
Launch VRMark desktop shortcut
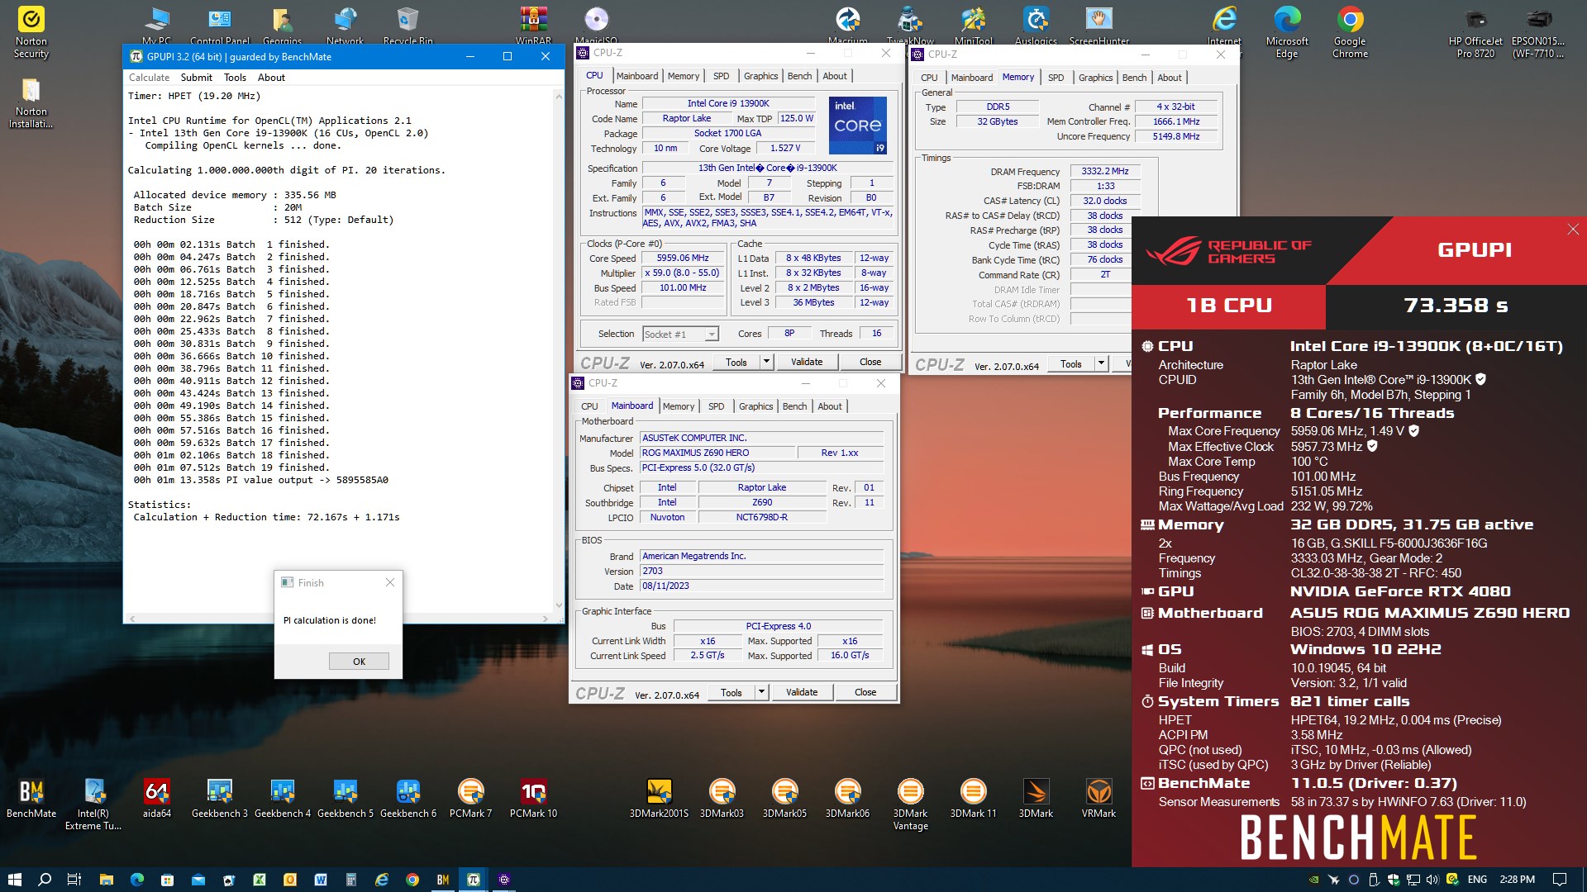click(1099, 798)
